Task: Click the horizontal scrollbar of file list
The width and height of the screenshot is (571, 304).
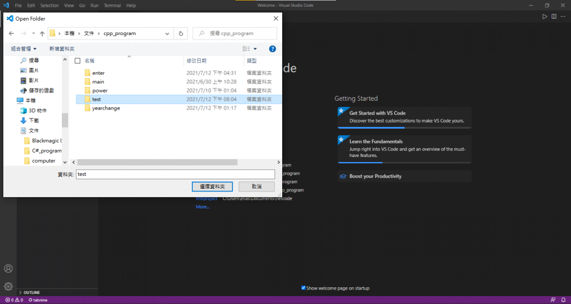Action: [157, 162]
